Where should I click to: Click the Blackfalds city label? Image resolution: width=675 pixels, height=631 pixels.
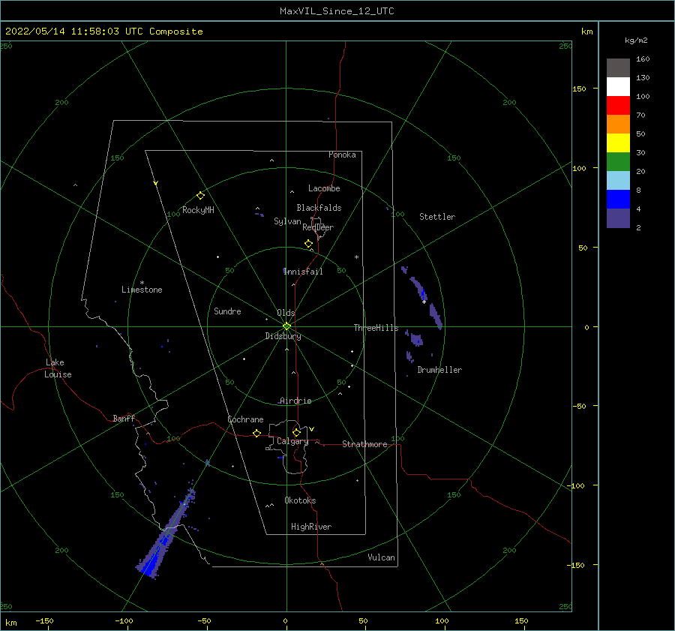pyautogui.click(x=319, y=208)
